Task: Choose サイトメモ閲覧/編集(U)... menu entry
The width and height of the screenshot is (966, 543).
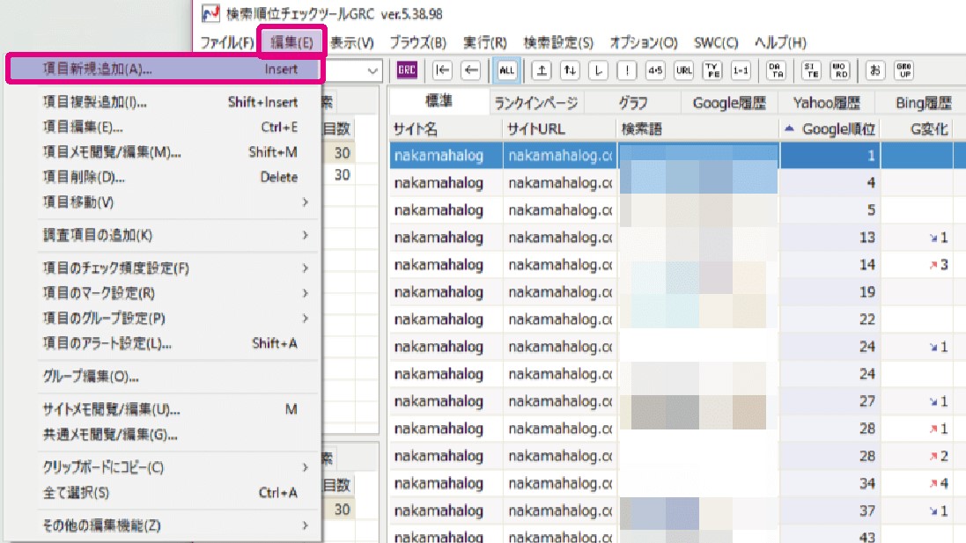Action: coord(165,409)
